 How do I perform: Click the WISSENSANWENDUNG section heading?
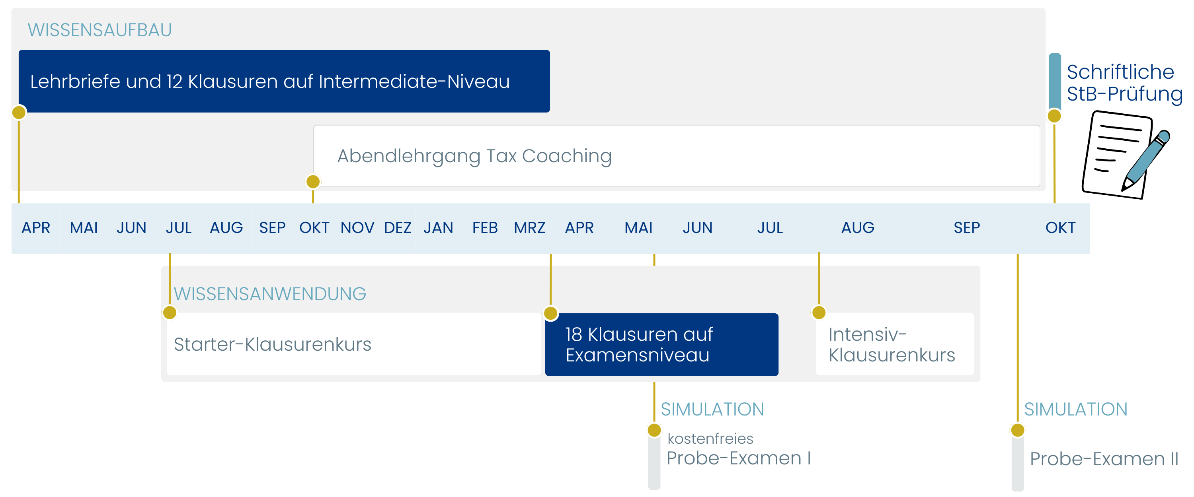point(270,294)
